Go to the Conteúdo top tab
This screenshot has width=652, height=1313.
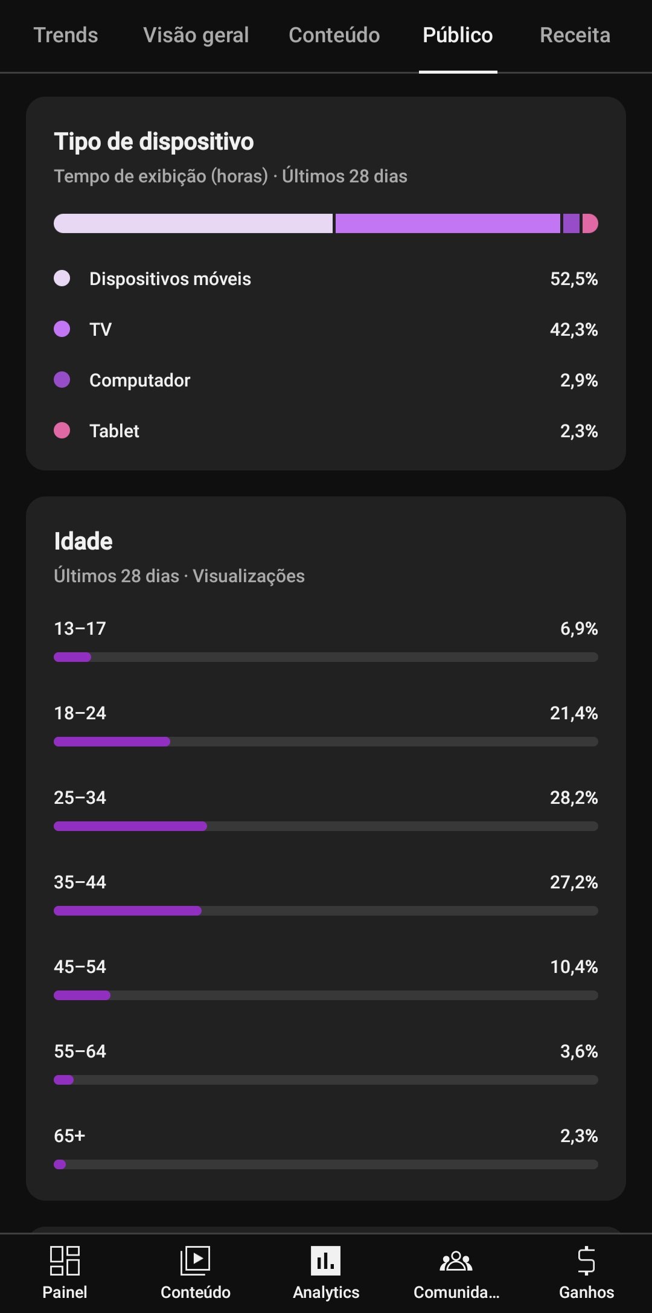334,35
